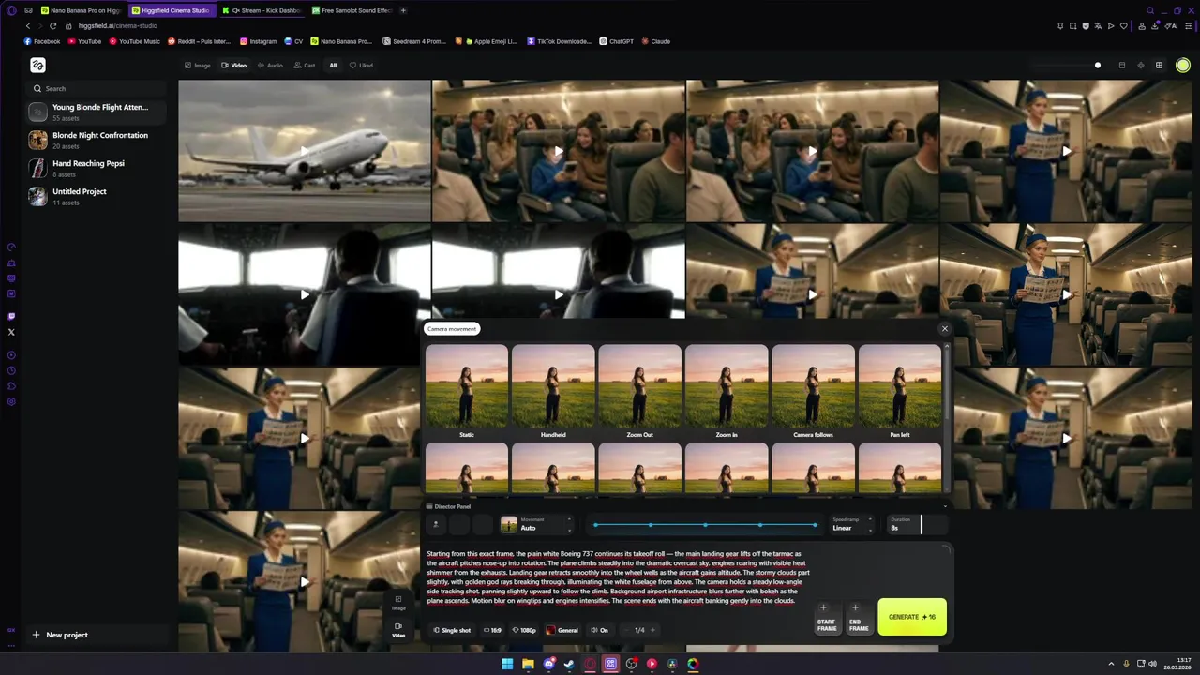Select the Video mode icon beside prompt
This screenshot has height=675, width=1200.
398,629
